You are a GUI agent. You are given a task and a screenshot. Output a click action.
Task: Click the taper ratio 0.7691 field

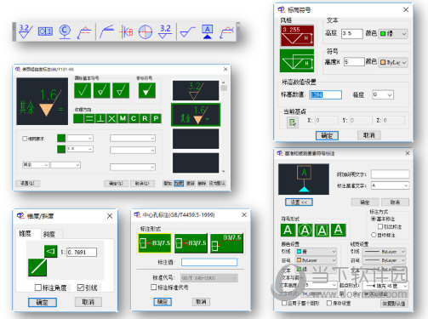tap(82, 252)
